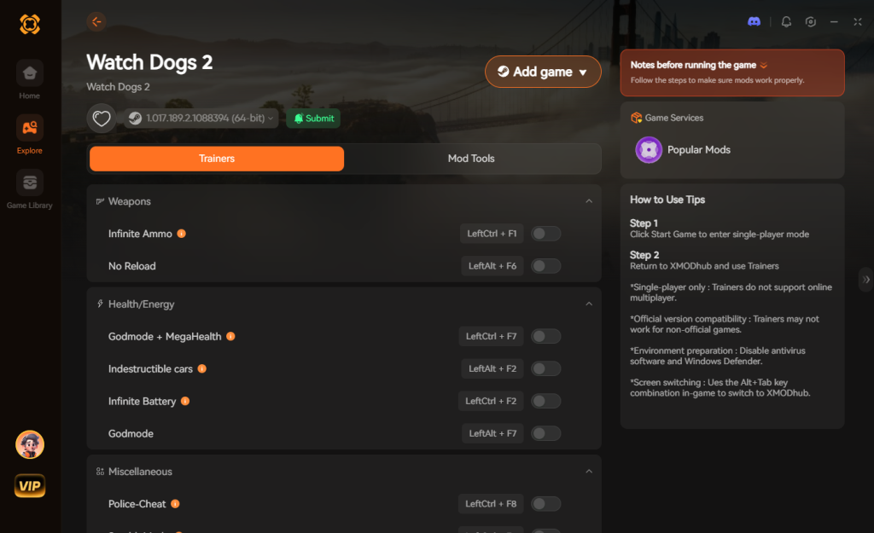Switch to the Mod Tools tab
874x533 pixels.
click(x=471, y=158)
